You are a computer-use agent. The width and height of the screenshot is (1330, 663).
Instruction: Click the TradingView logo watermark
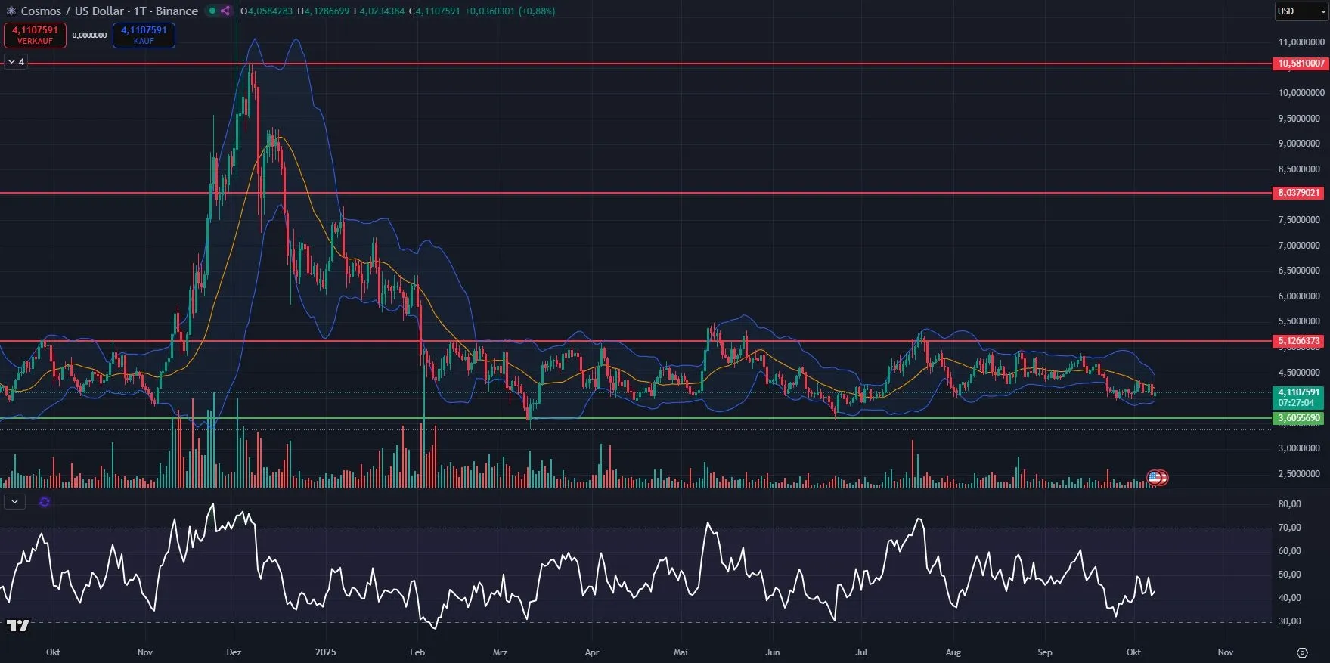click(17, 625)
